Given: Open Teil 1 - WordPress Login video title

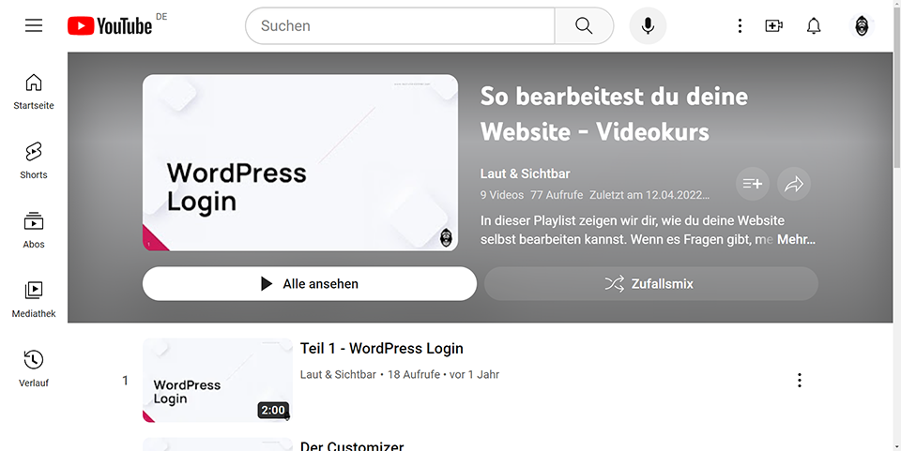Looking at the screenshot, I should click(x=382, y=348).
